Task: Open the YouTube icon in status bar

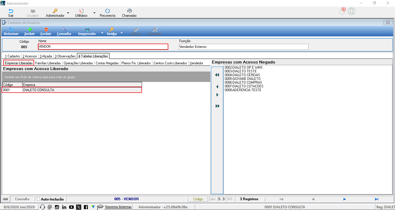Action: (x=71, y=207)
